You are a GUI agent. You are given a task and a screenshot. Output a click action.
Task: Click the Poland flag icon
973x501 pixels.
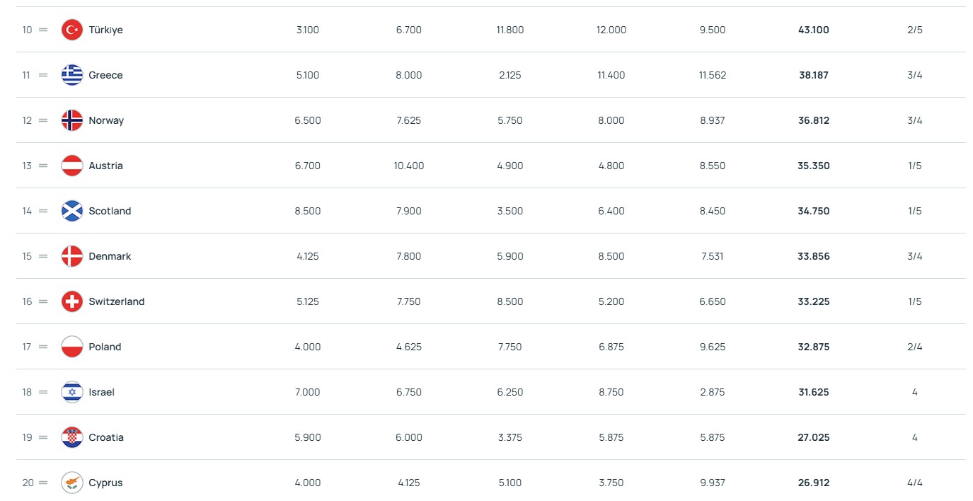point(72,347)
